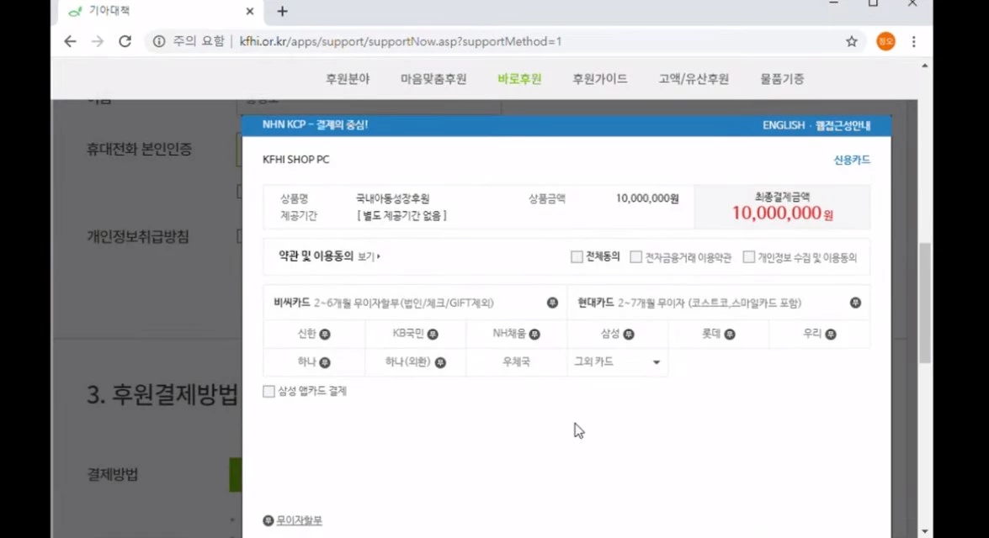Choose the NH채움 card option
Screen dimensions: 989x538
pos(517,334)
